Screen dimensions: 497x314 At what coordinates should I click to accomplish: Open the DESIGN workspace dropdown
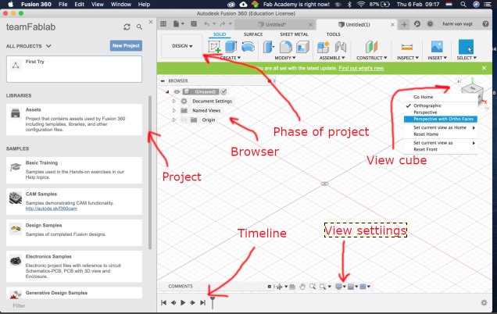pyautogui.click(x=182, y=46)
